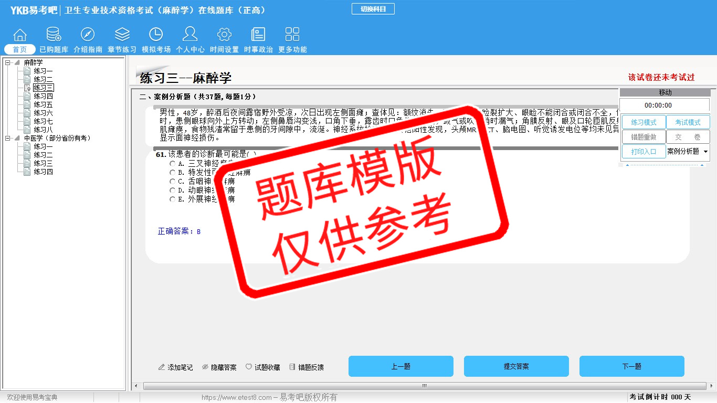Switch to 练习模式 practice mode
This screenshot has width=717, height=403.
[644, 122]
